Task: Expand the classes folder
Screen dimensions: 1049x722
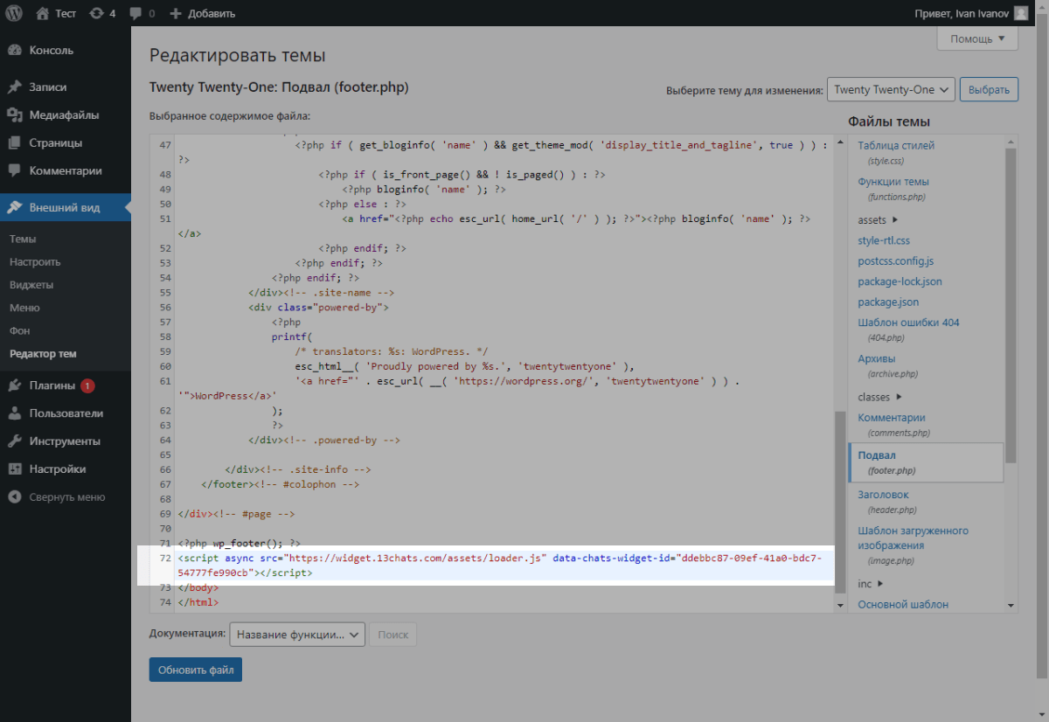Action: [x=879, y=397]
